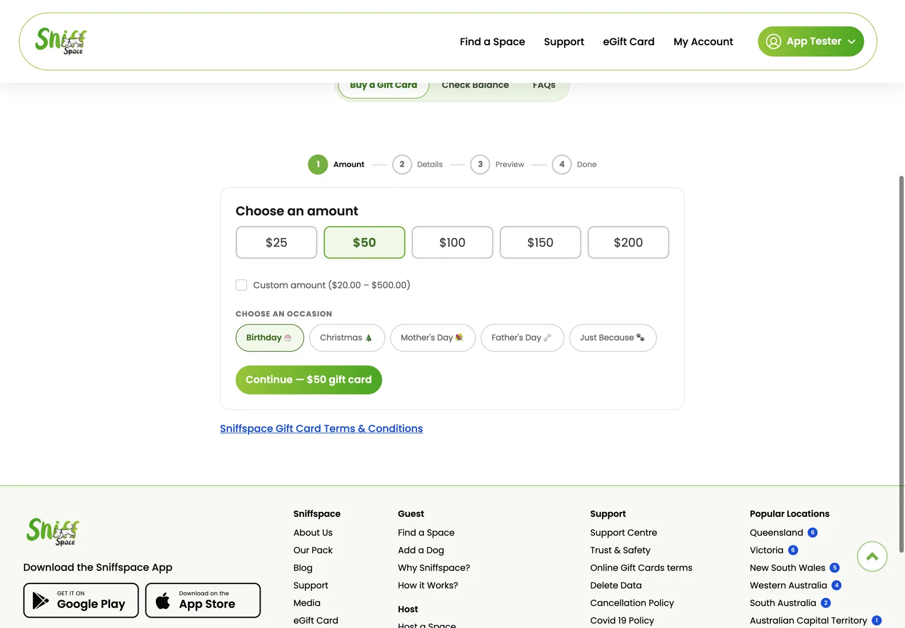Open the Online Gift Cards terms link

pyautogui.click(x=642, y=568)
